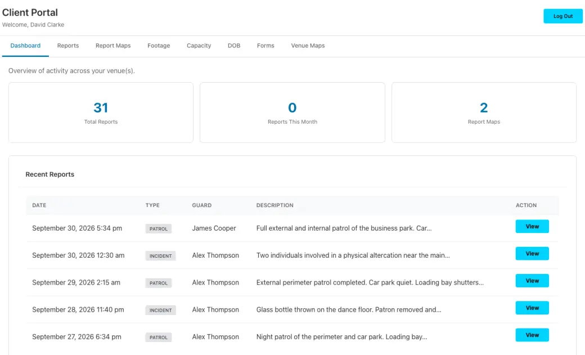
Task: Open the Report Maps tab
Action: click(x=113, y=46)
